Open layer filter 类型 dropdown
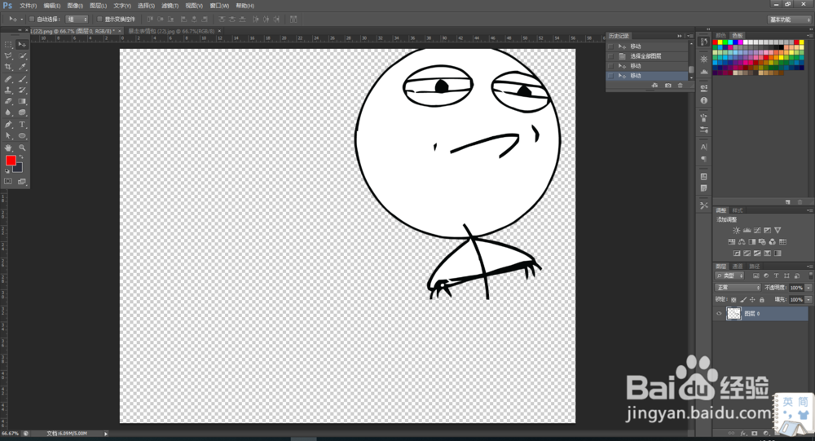The width and height of the screenshot is (815, 441). click(730, 276)
